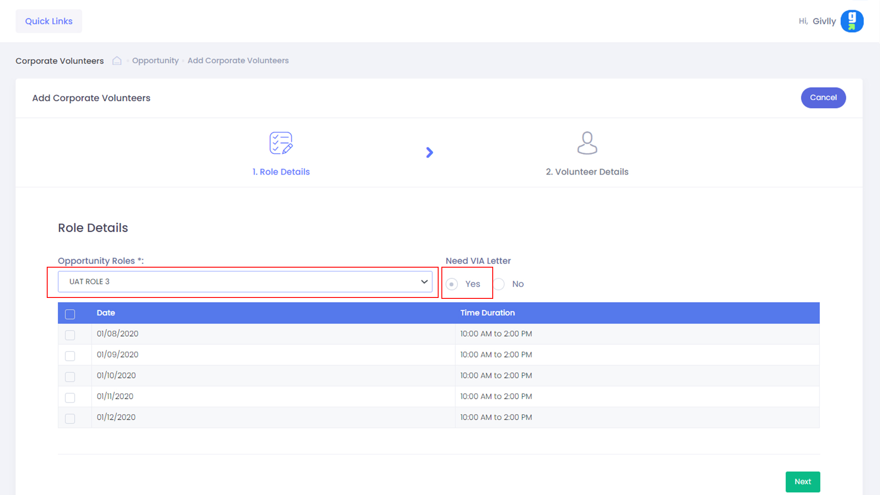Click the Volunteer Details person icon

(x=587, y=143)
